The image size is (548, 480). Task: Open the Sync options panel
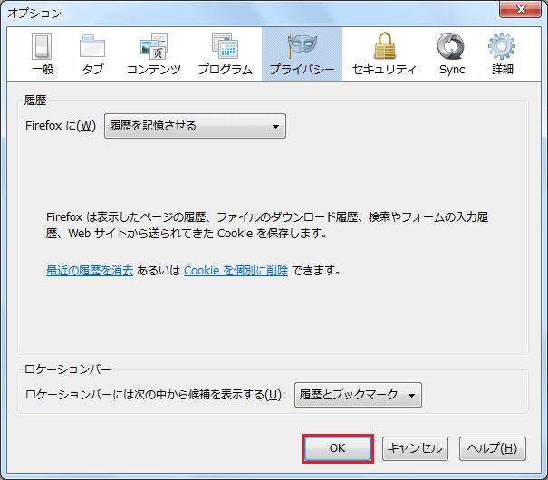(x=451, y=54)
